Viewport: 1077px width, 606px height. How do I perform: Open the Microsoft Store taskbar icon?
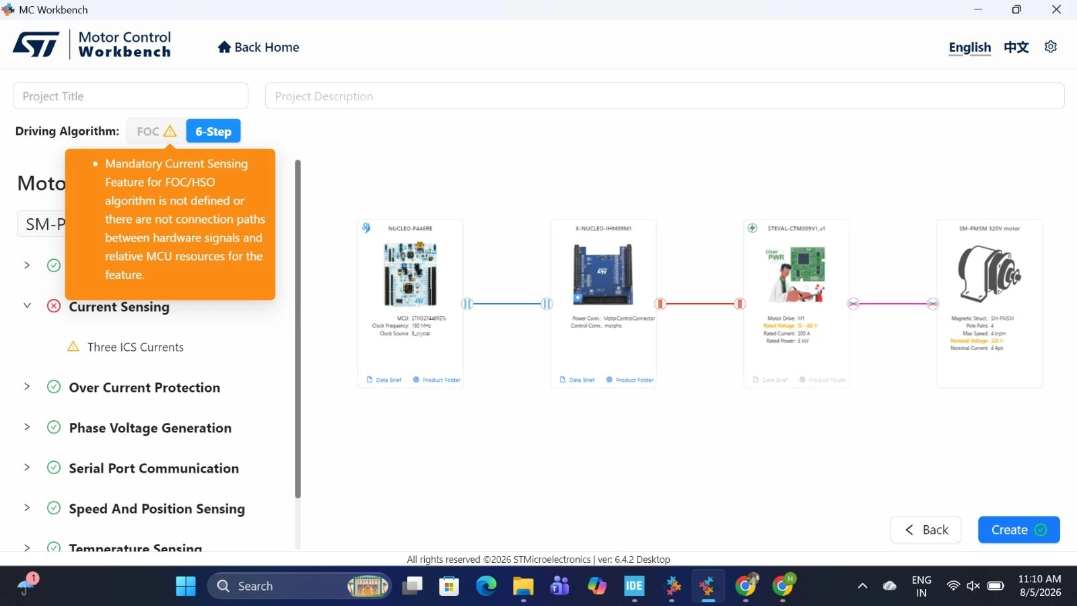(x=449, y=586)
